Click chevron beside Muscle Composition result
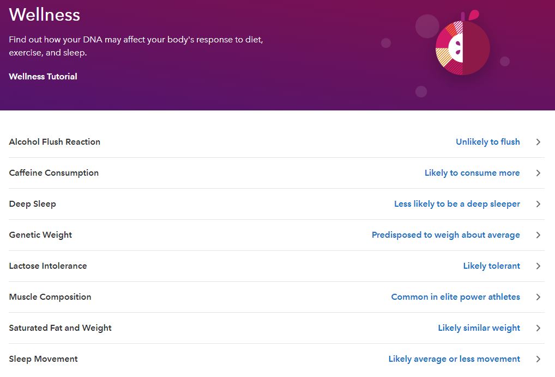The height and width of the screenshot is (377, 555). 538,297
